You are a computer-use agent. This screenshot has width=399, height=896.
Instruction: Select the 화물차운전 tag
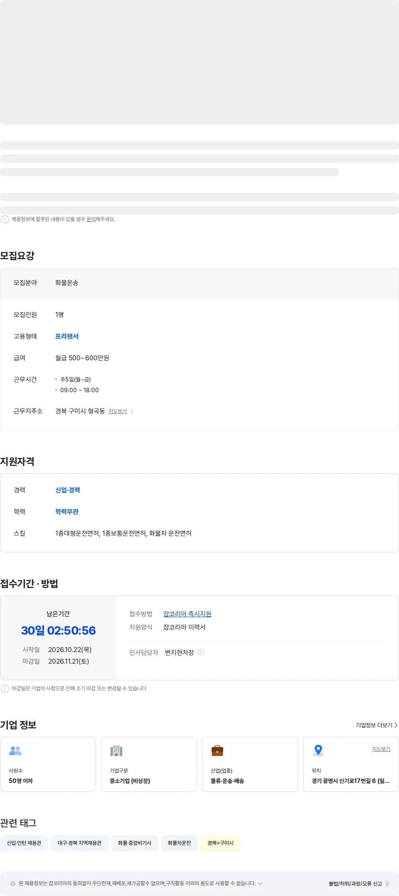tap(179, 843)
